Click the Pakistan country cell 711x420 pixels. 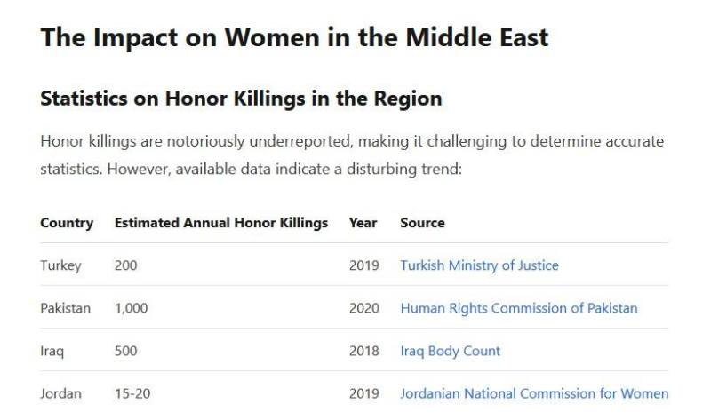[x=65, y=308]
